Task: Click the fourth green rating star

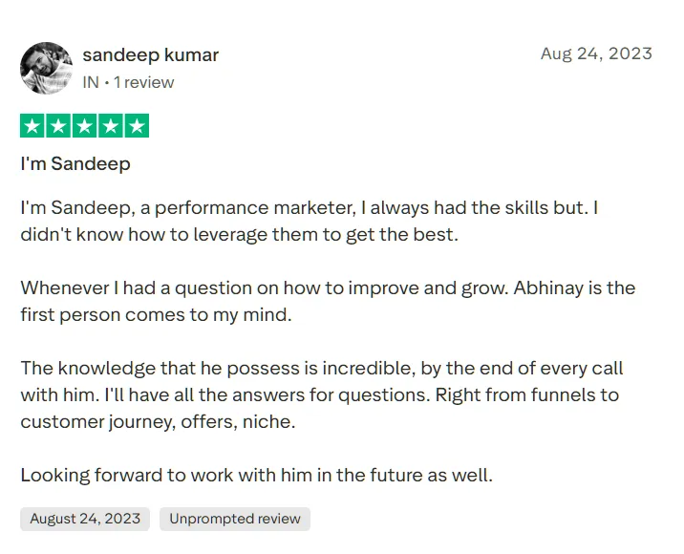Action: [x=111, y=126]
